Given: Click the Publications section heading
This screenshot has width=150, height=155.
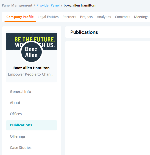Looking at the screenshot, I should coord(84,32).
